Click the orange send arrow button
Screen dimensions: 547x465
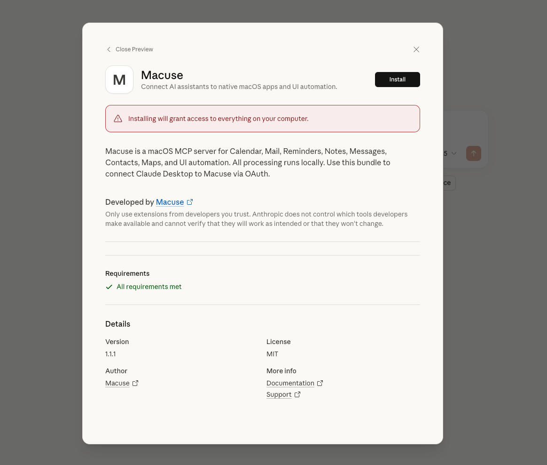473,153
